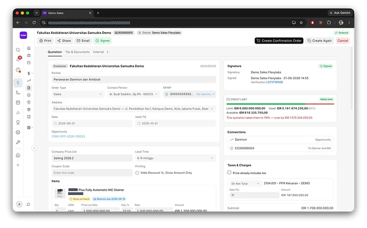The height and width of the screenshot is (228, 367).
Task: Click the purple DEMO logo
Action: [23, 35]
